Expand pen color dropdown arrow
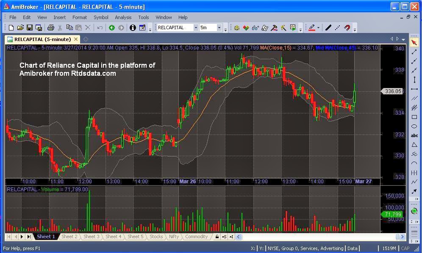This screenshot has width=422, height=253. tap(318, 27)
